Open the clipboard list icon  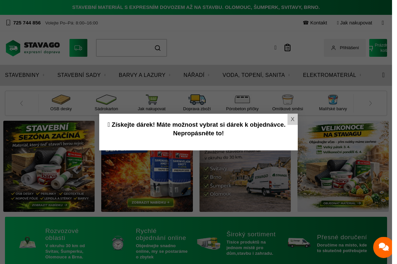[287, 48]
